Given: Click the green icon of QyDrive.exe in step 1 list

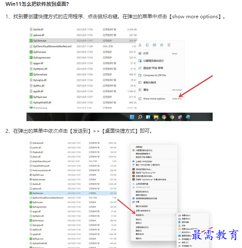Looking at the screenshot, I should click(31, 52).
